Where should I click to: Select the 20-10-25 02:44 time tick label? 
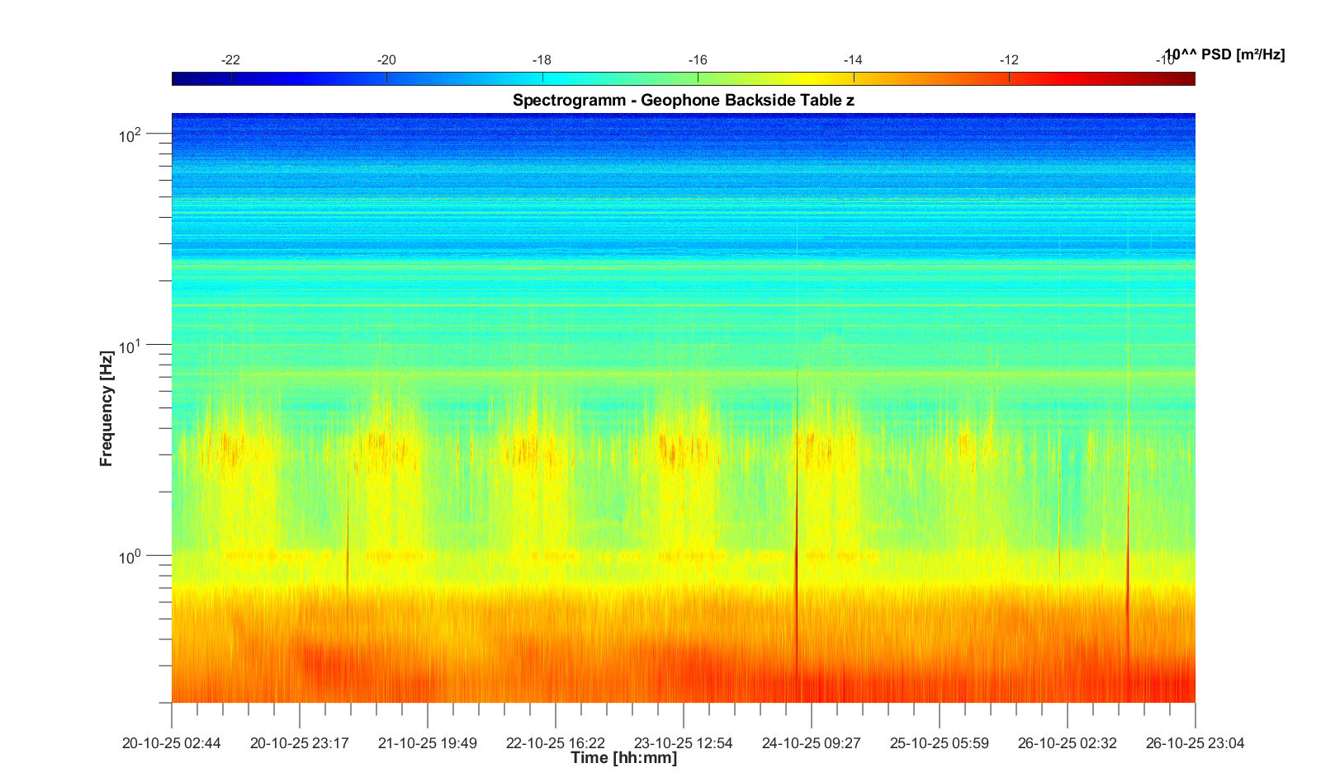(172, 743)
